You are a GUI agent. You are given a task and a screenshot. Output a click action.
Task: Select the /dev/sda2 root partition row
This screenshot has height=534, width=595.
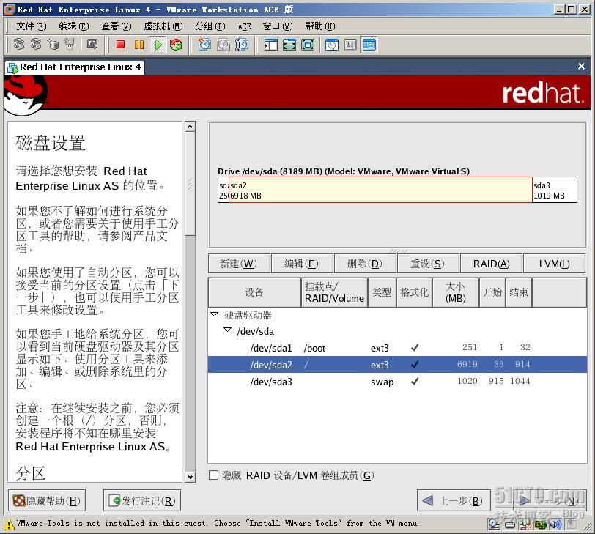[397, 365]
